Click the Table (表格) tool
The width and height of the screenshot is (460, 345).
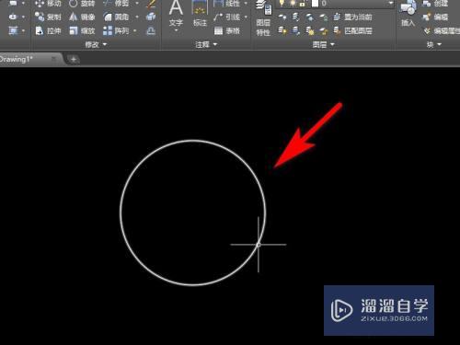[x=227, y=30]
